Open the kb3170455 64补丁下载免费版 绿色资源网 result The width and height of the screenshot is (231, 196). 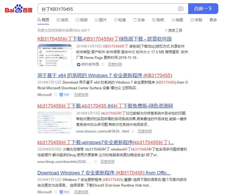[105, 106]
